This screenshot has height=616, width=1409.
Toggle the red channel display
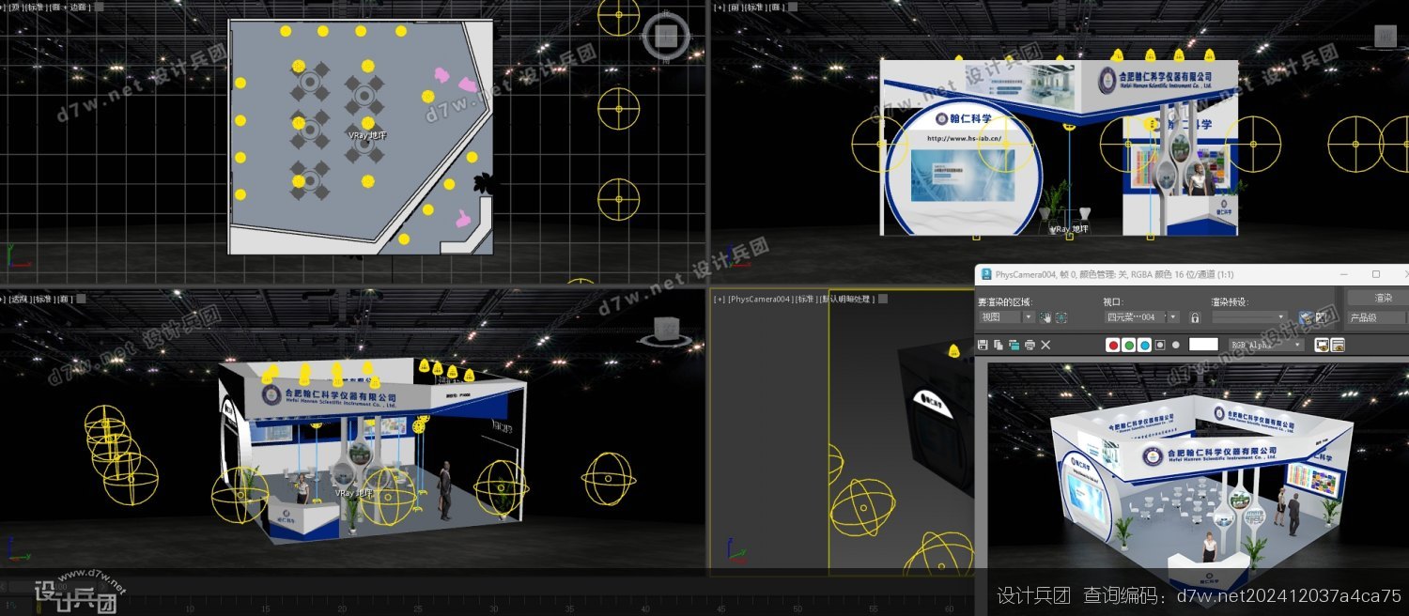coord(1113,345)
